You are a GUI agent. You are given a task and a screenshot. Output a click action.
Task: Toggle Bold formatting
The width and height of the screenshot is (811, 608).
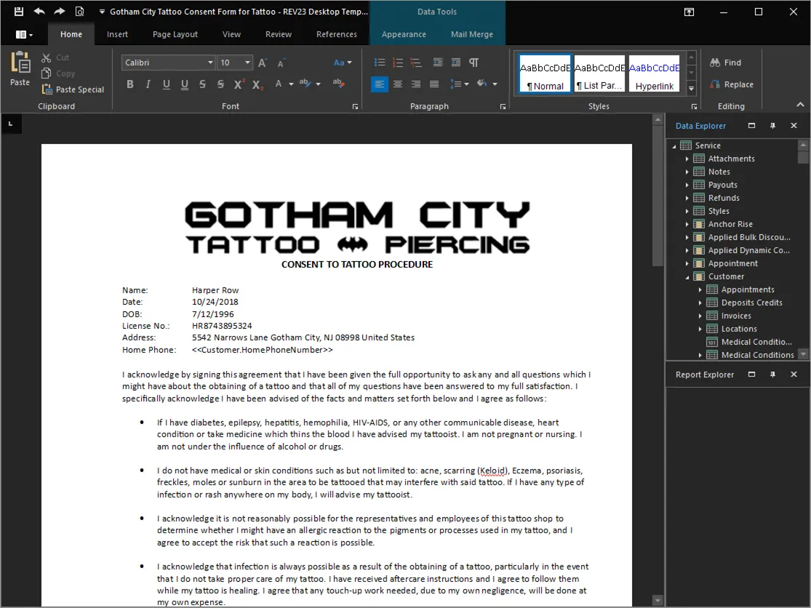click(x=129, y=84)
